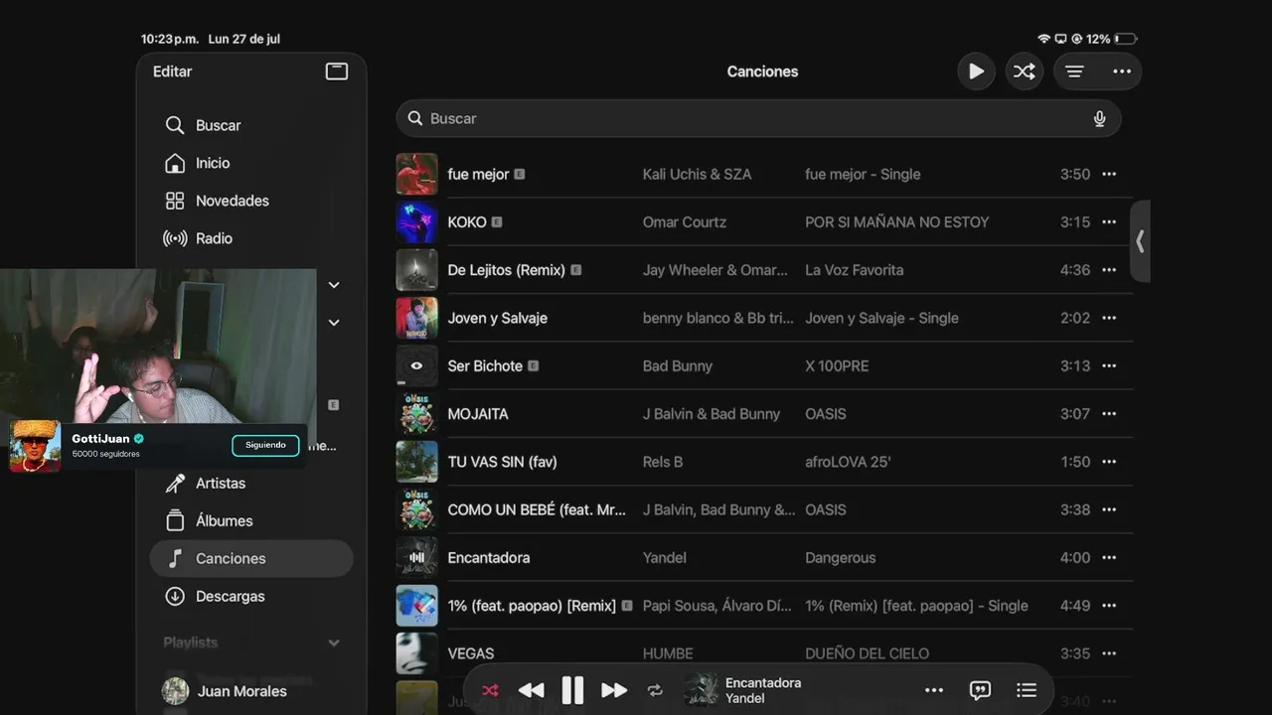Tap the battery status indicator
The image size is (1272, 715).
[1125, 39]
